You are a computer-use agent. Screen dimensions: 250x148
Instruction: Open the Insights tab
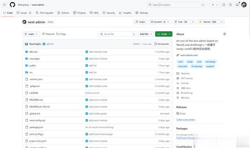click(125, 13)
